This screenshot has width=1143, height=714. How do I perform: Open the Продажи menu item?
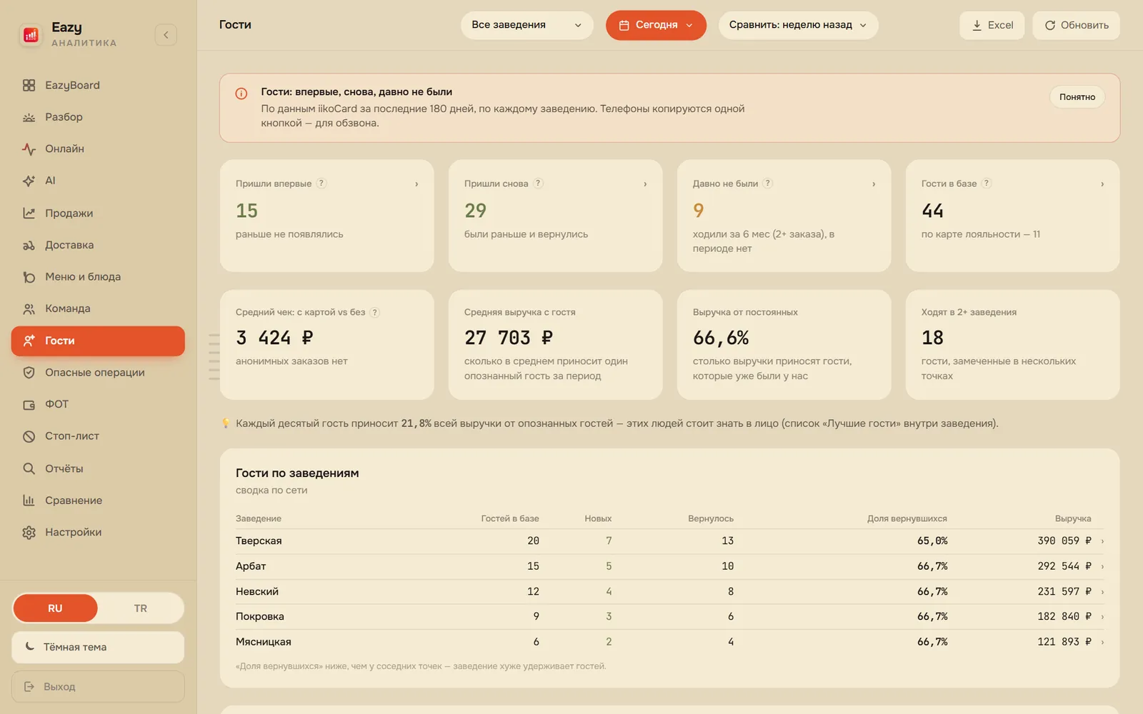(98, 213)
